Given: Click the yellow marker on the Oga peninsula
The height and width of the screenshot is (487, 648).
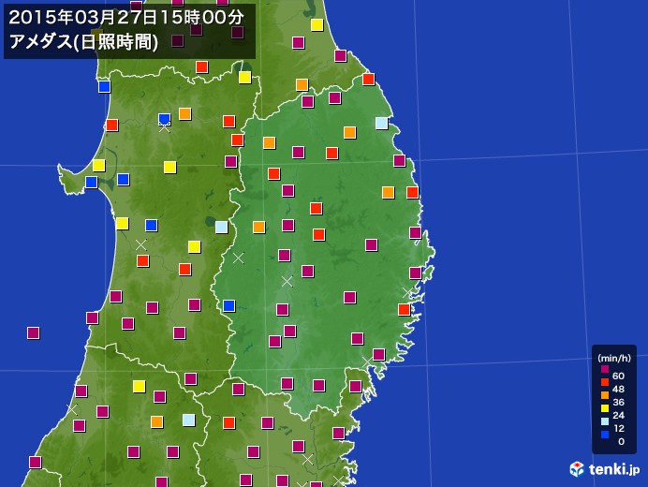Looking at the screenshot, I should pos(98,166).
